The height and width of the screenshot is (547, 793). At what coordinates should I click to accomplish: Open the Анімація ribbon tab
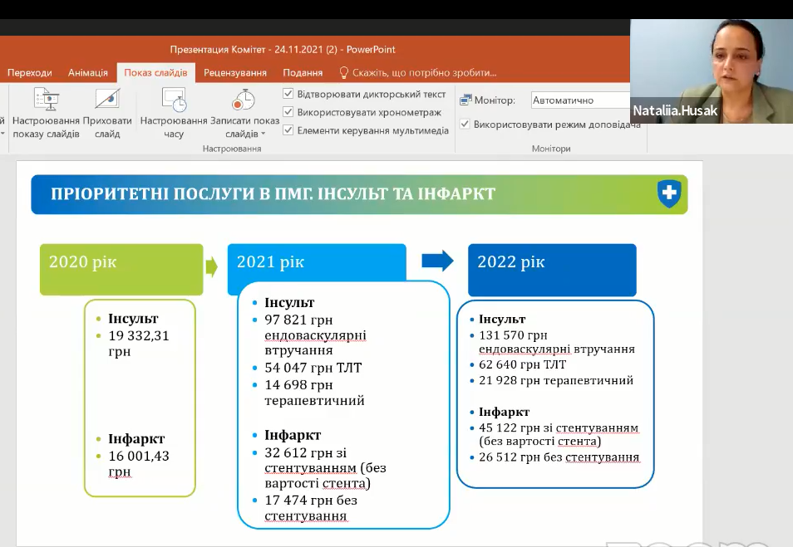tap(87, 73)
